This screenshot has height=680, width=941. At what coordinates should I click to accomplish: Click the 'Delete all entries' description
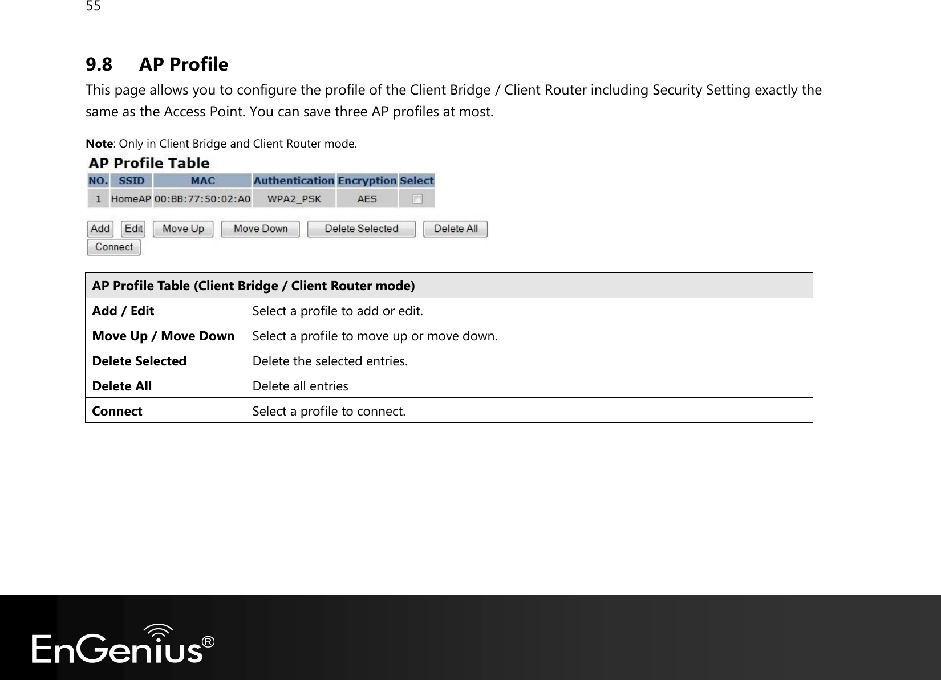[300, 386]
